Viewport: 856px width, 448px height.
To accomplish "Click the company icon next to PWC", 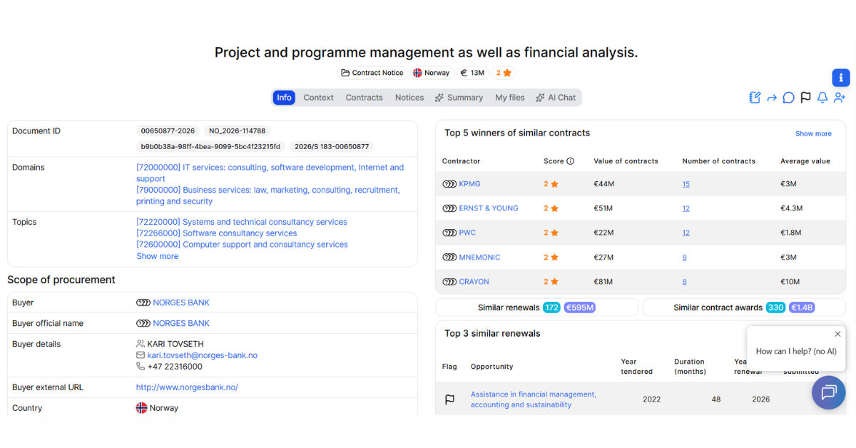I will tap(449, 233).
